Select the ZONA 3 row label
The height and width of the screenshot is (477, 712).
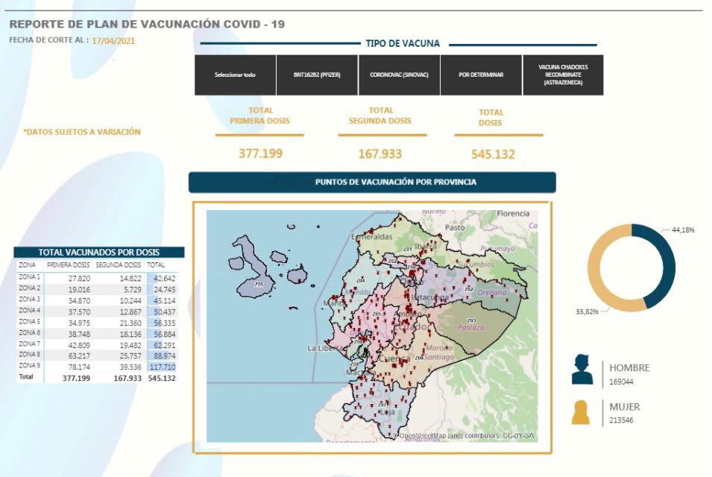coord(29,300)
